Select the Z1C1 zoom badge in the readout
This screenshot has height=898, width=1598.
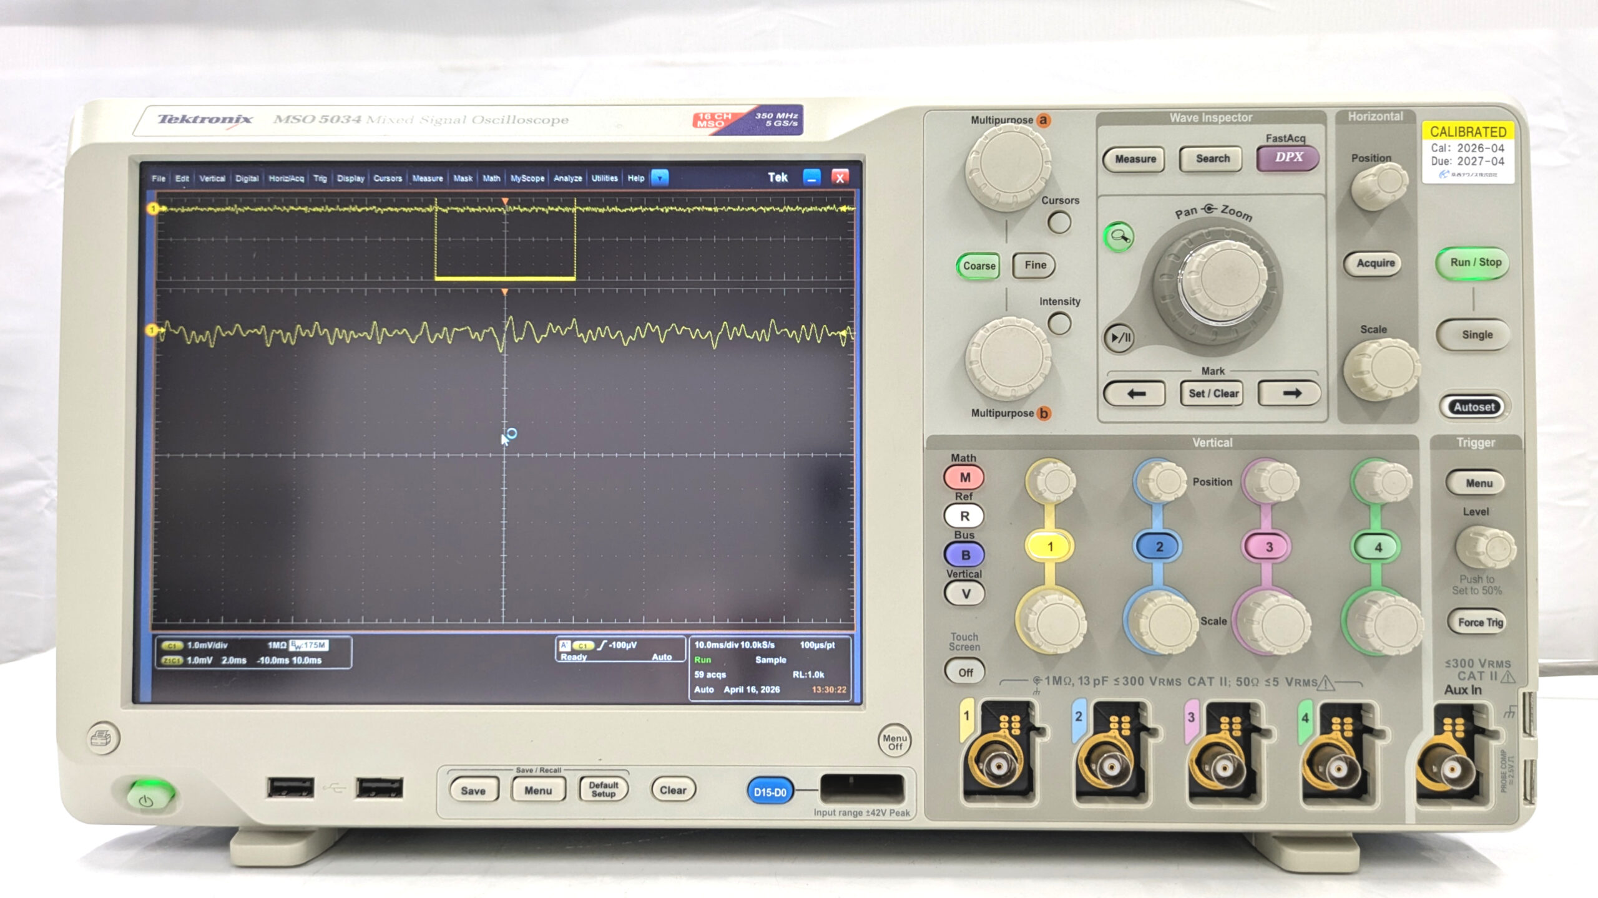172,660
